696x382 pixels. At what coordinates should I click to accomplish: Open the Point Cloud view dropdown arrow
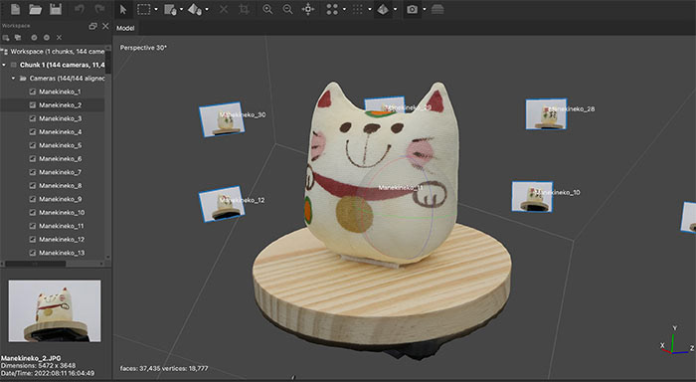pyautogui.click(x=344, y=9)
